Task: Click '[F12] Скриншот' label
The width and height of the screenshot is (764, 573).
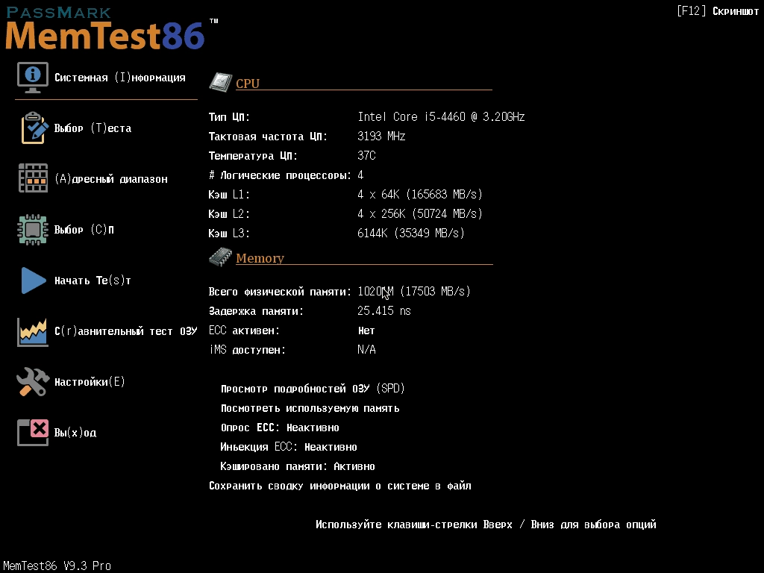Action: [718, 10]
